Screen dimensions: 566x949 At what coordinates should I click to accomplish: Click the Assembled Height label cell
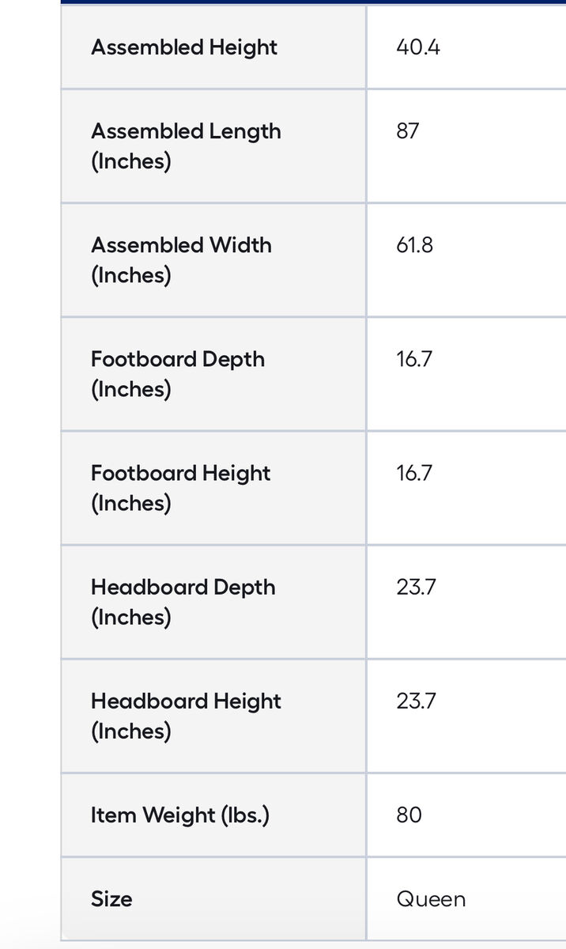tap(184, 47)
